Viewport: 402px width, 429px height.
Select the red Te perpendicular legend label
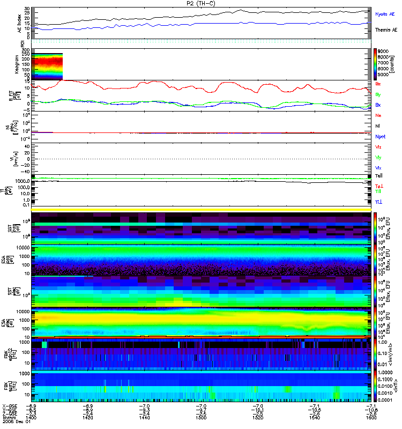pos(379,186)
